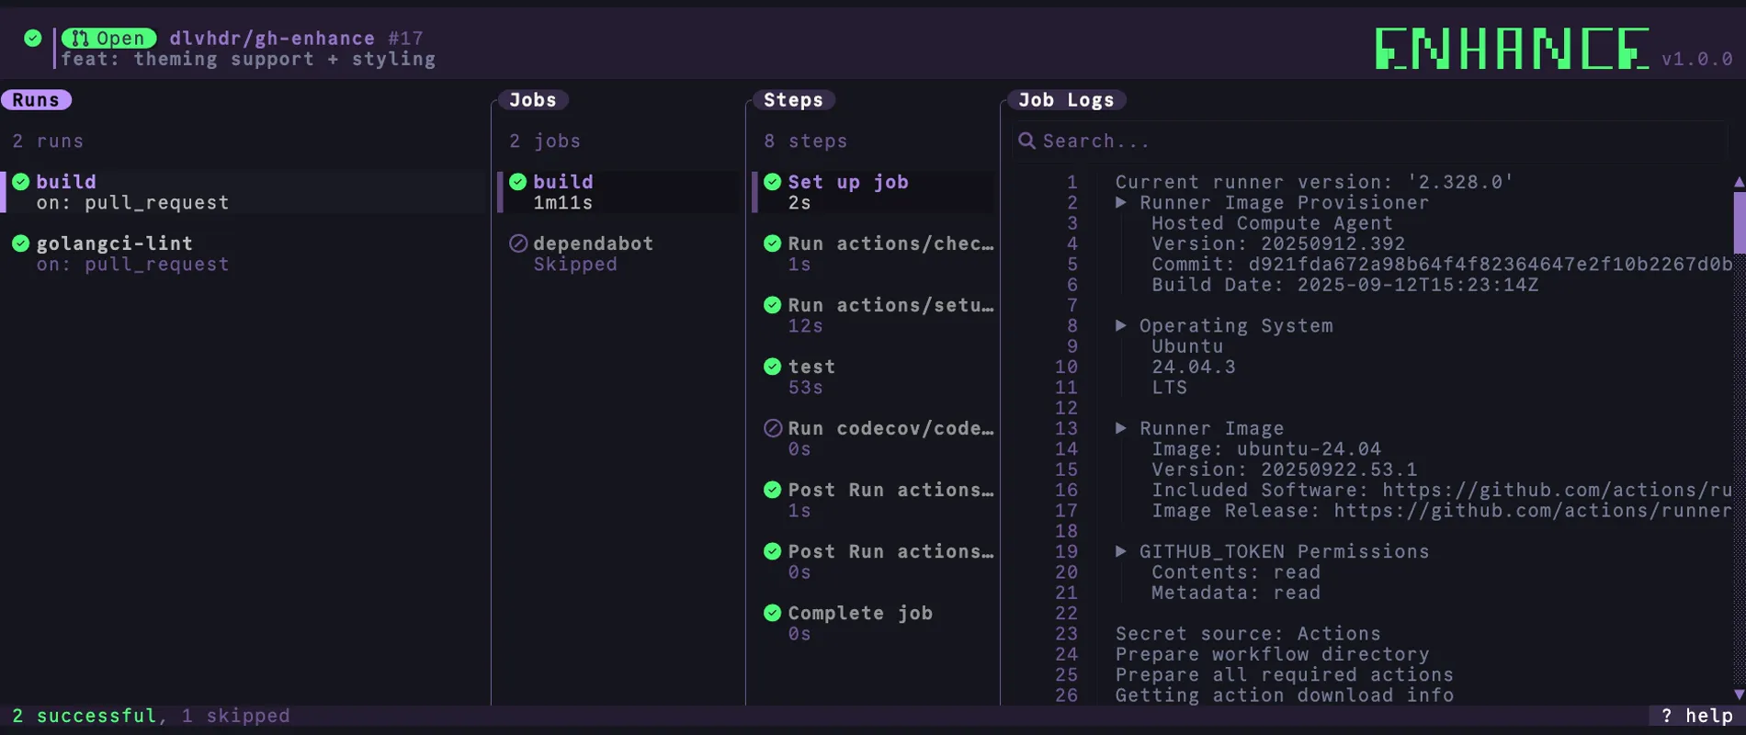Focus the Steps panel header
1746x735 pixels.
(793, 100)
